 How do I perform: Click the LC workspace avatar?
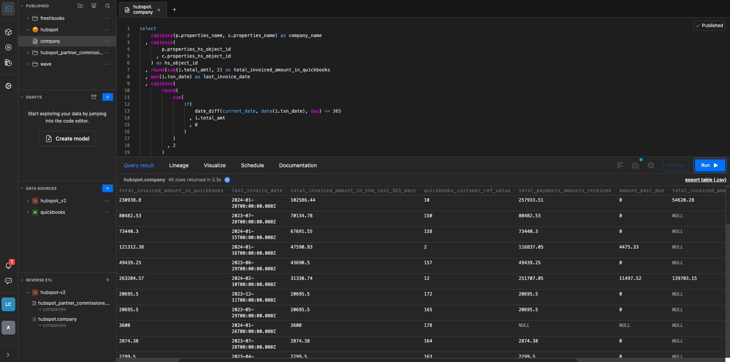pos(8,304)
